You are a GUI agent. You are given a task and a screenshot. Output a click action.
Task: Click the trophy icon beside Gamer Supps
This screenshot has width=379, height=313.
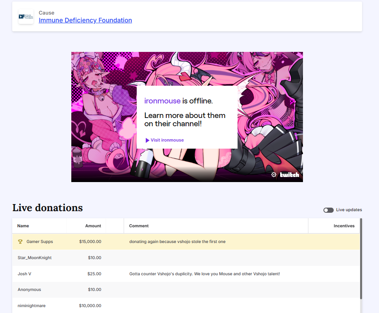click(x=20, y=241)
